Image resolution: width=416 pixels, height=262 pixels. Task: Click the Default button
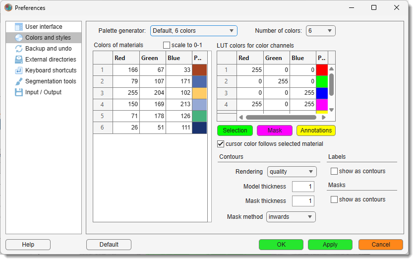[109, 245]
